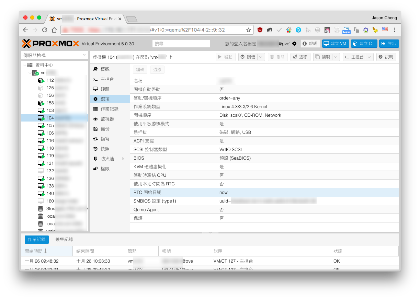This screenshot has height=299, width=420.
Task: Click the 編輯 edit button
Action: click(140, 70)
